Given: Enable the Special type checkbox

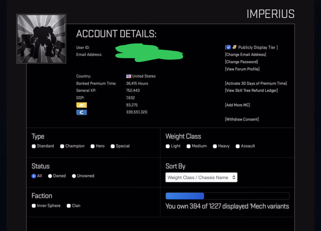Looking at the screenshot, I should point(113,146).
